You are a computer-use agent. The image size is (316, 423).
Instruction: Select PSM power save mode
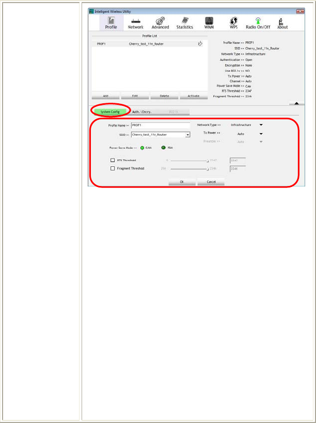163,148
